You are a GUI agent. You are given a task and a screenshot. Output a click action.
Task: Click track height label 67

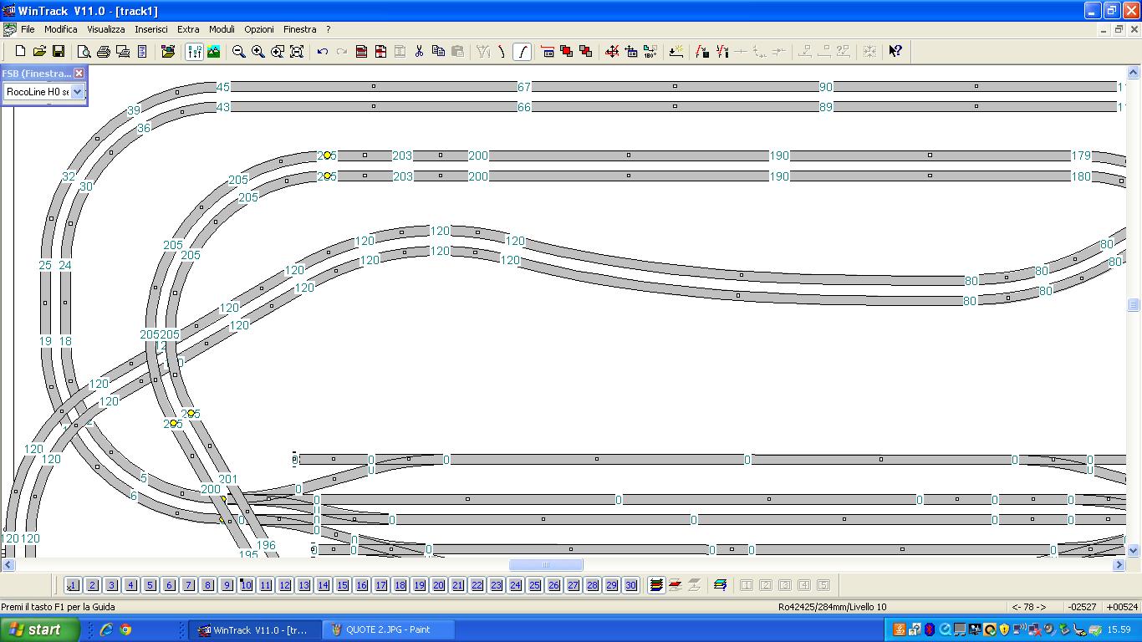pos(524,87)
